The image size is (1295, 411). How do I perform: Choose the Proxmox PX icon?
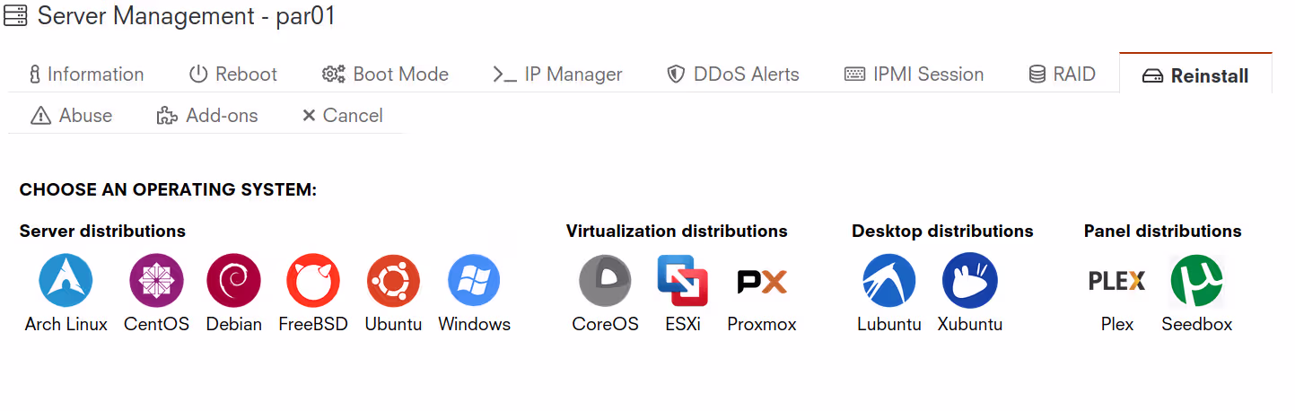[762, 281]
